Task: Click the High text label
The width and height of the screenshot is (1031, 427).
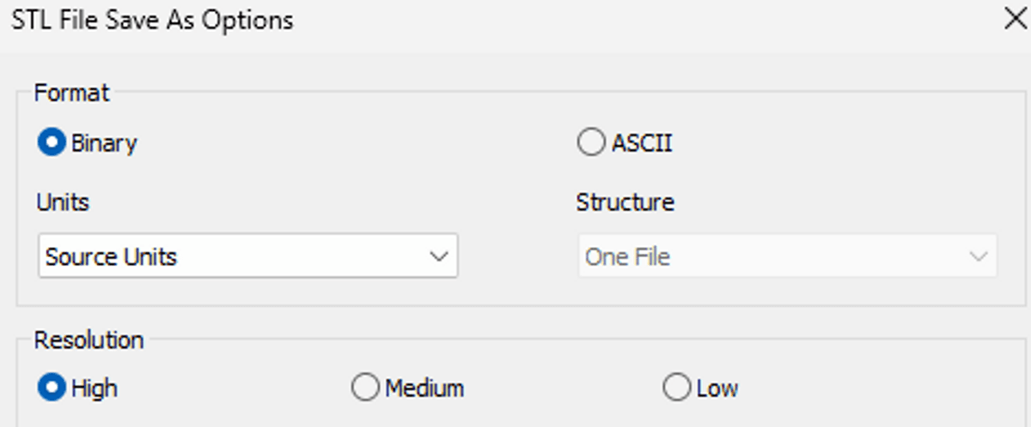Action: tap(95, 388)
